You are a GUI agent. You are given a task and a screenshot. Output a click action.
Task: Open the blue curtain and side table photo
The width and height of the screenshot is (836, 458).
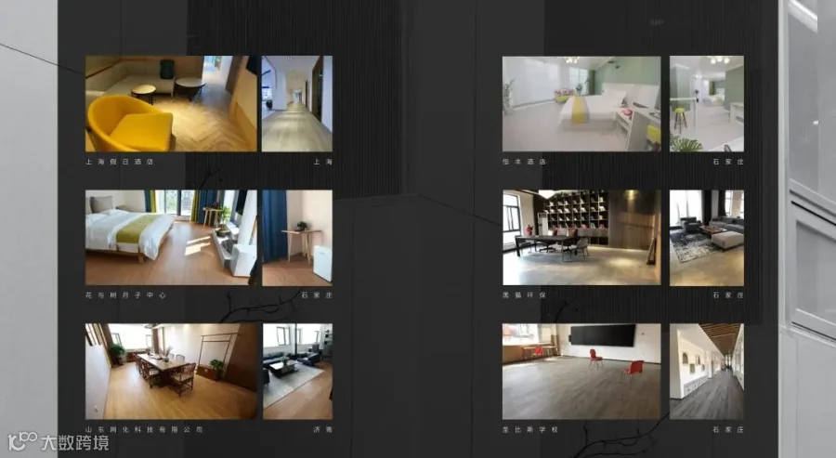(297, 237)
